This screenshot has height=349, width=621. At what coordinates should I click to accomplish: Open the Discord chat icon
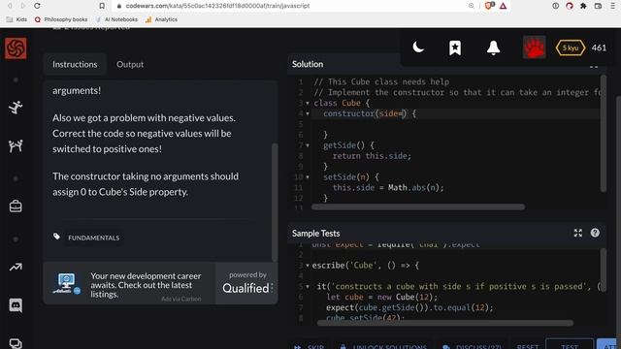coord(16,305)
